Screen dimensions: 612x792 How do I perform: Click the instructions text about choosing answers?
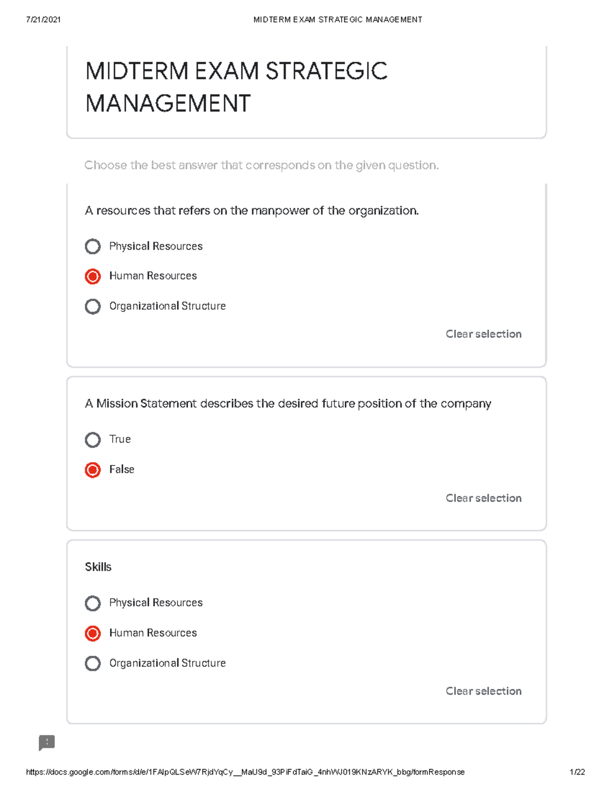[262, 165]
